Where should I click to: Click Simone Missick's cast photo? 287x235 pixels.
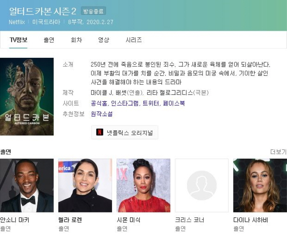click(x=143, y=185)
